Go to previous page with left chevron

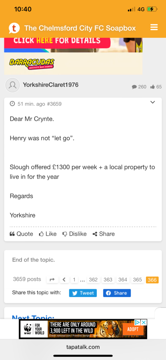[x=64, y=280]
